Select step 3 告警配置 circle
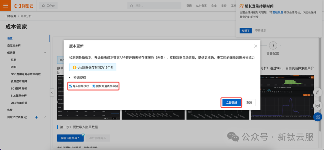Image resolution: width=324 pixels, height=150 pixels. pos(273,45)
